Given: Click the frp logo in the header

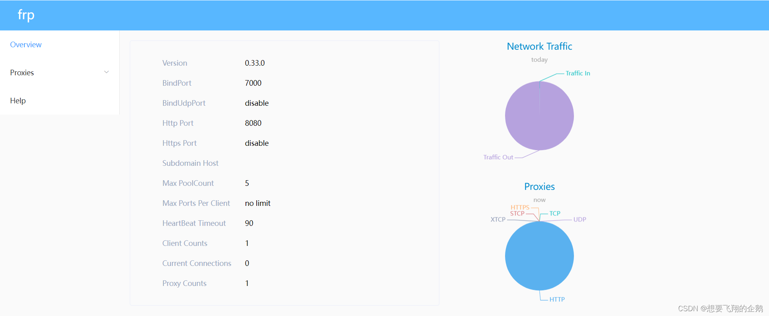Looking at the screenshot, I should point(26,15).
